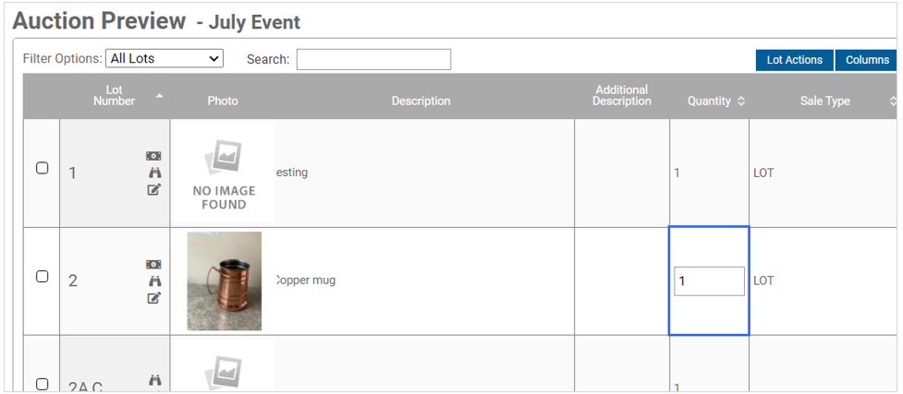Toggle the Sale Type column sort arrows

click(893, 101)
